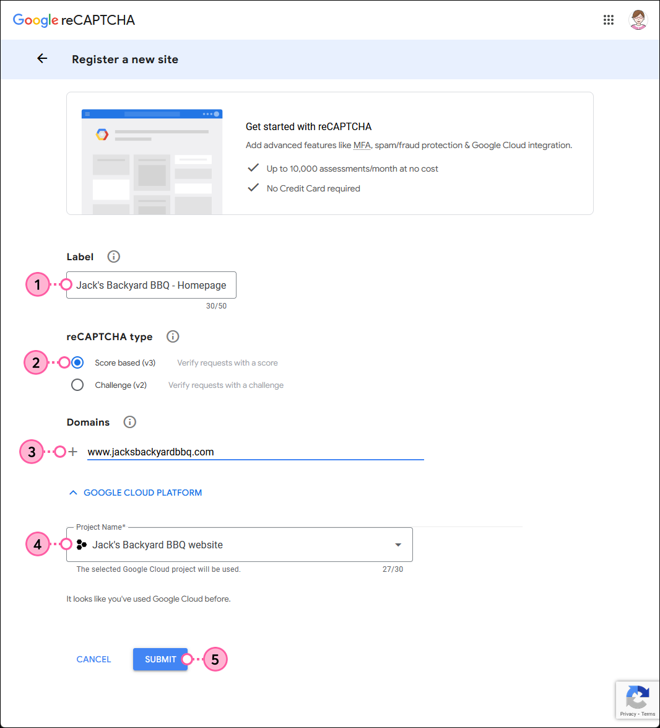Open the Google apps grid
Image resolution: width=660 pixels, height=728 pixels.
click(x=609, y=20)
